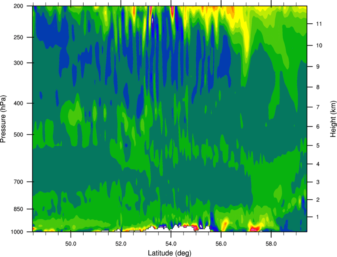
Task: Select the 250 pressure tick label
Action: 19,37
